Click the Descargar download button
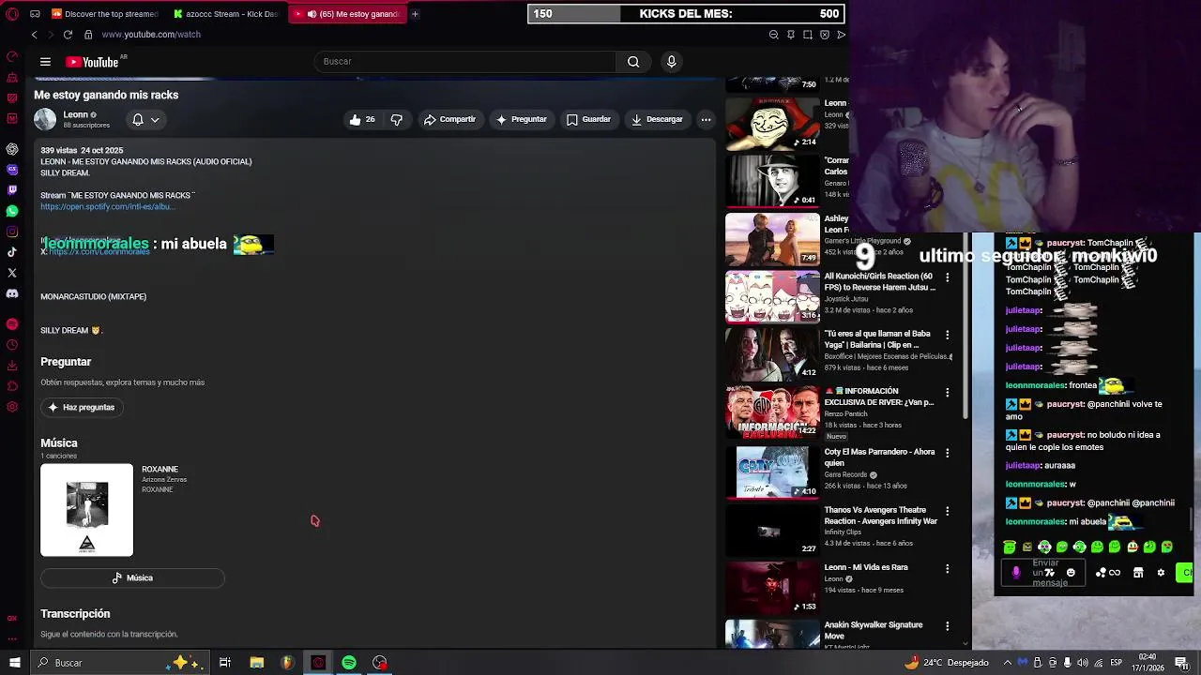 click(658, 119)
